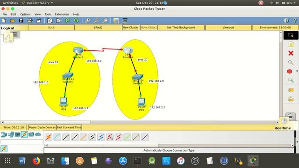Screen dimensions: 299x168
Task: Select the end devices category icon
Action: pos(11,135)
